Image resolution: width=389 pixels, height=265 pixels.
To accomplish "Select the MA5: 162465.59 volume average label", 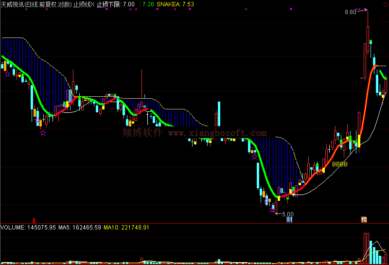I will 80,227.
